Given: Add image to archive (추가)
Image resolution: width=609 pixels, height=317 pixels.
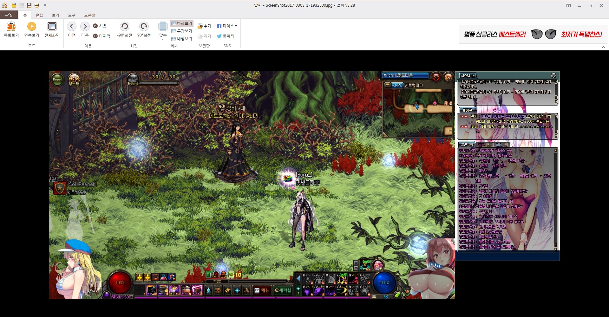Looking at the screenshot, I should tap(204, 26).
